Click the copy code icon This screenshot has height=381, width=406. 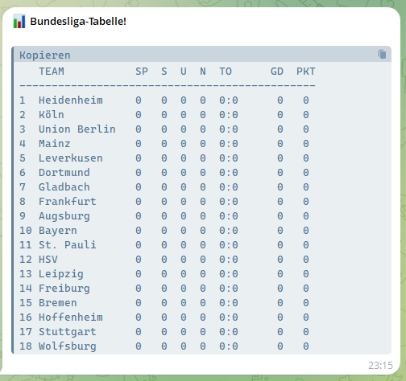(382, 55)
